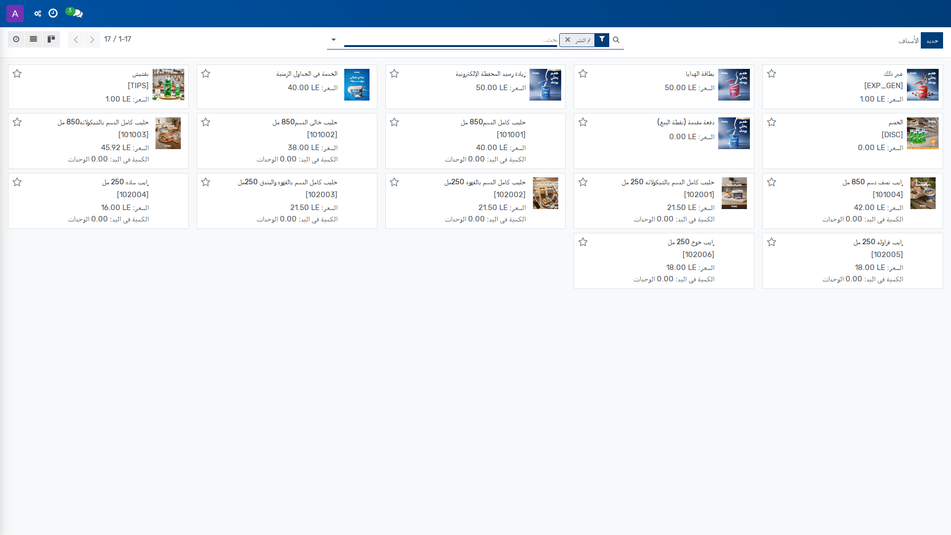Go to next page arrow

pos(92,40)
